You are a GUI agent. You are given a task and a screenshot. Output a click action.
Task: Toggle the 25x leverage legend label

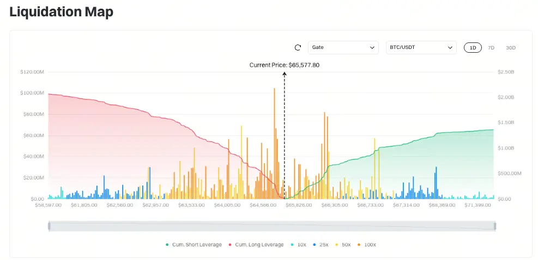coord(324,245)
